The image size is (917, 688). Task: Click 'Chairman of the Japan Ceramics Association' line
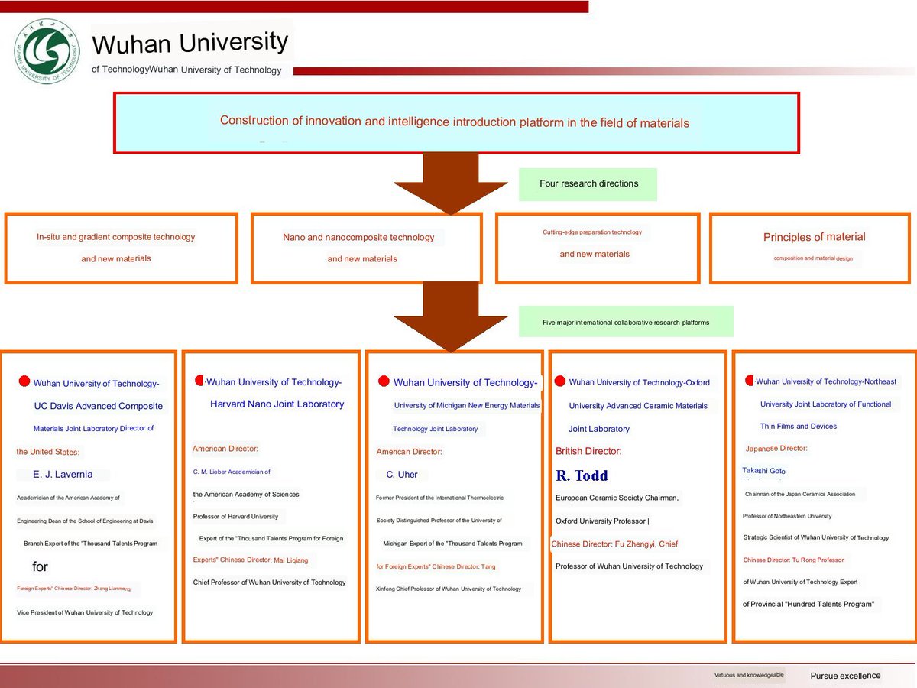[800, 494]
